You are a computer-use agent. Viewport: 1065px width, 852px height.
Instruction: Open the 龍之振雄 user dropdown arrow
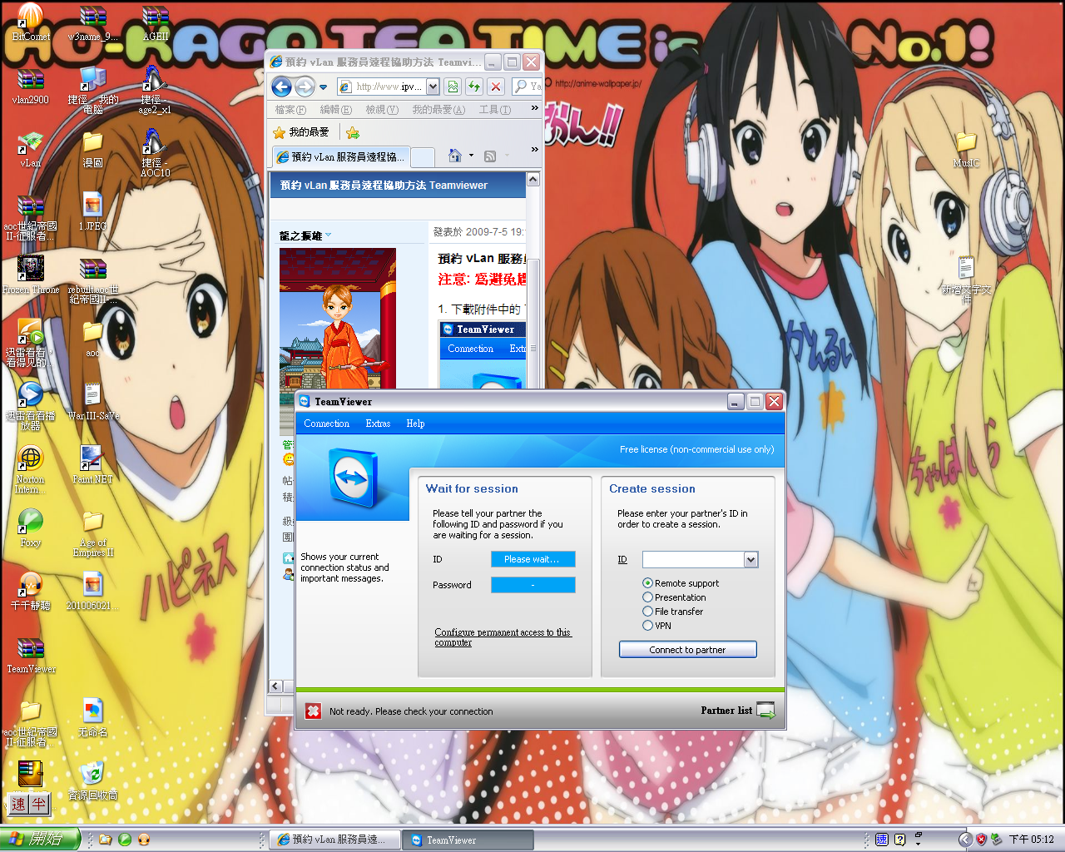tap(329, 235)
